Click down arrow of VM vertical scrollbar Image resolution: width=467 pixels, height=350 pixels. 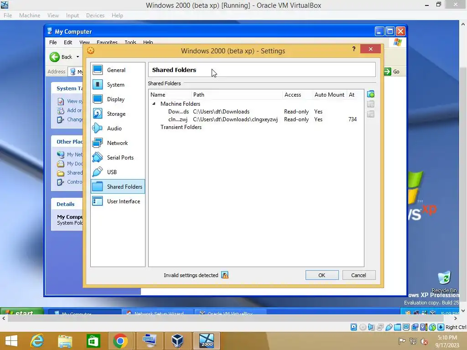pyautogui.click(x=463, y=311)
